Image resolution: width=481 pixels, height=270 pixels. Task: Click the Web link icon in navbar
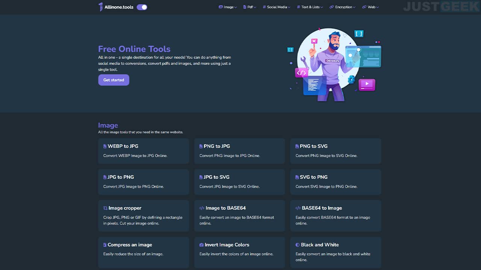(x=364, y=7)
